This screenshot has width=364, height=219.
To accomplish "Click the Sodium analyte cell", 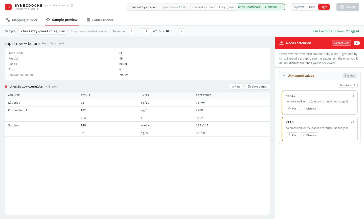I will click(x=13, y=125).
